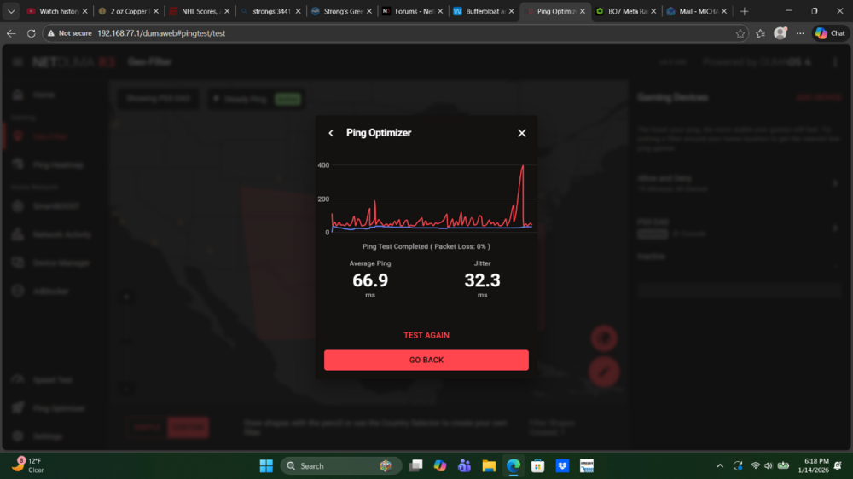Open the Copilot Chat button
853x479 pixels.
(x=830, y=33)
